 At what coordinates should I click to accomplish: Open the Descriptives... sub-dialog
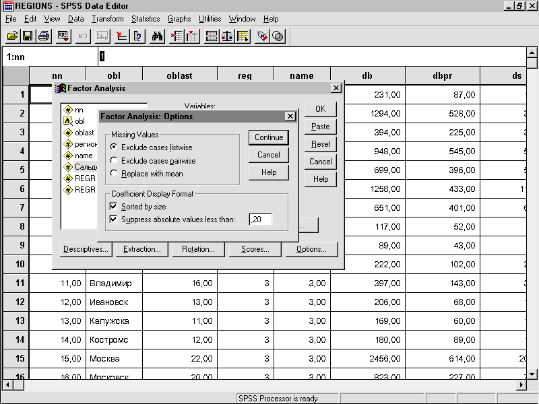86,249
